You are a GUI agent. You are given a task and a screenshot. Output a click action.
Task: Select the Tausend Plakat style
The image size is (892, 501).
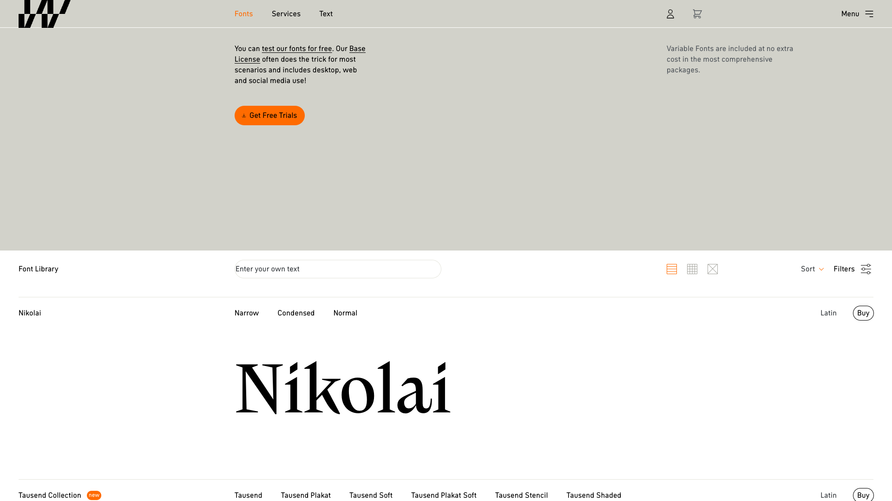[x=306, y=495]
